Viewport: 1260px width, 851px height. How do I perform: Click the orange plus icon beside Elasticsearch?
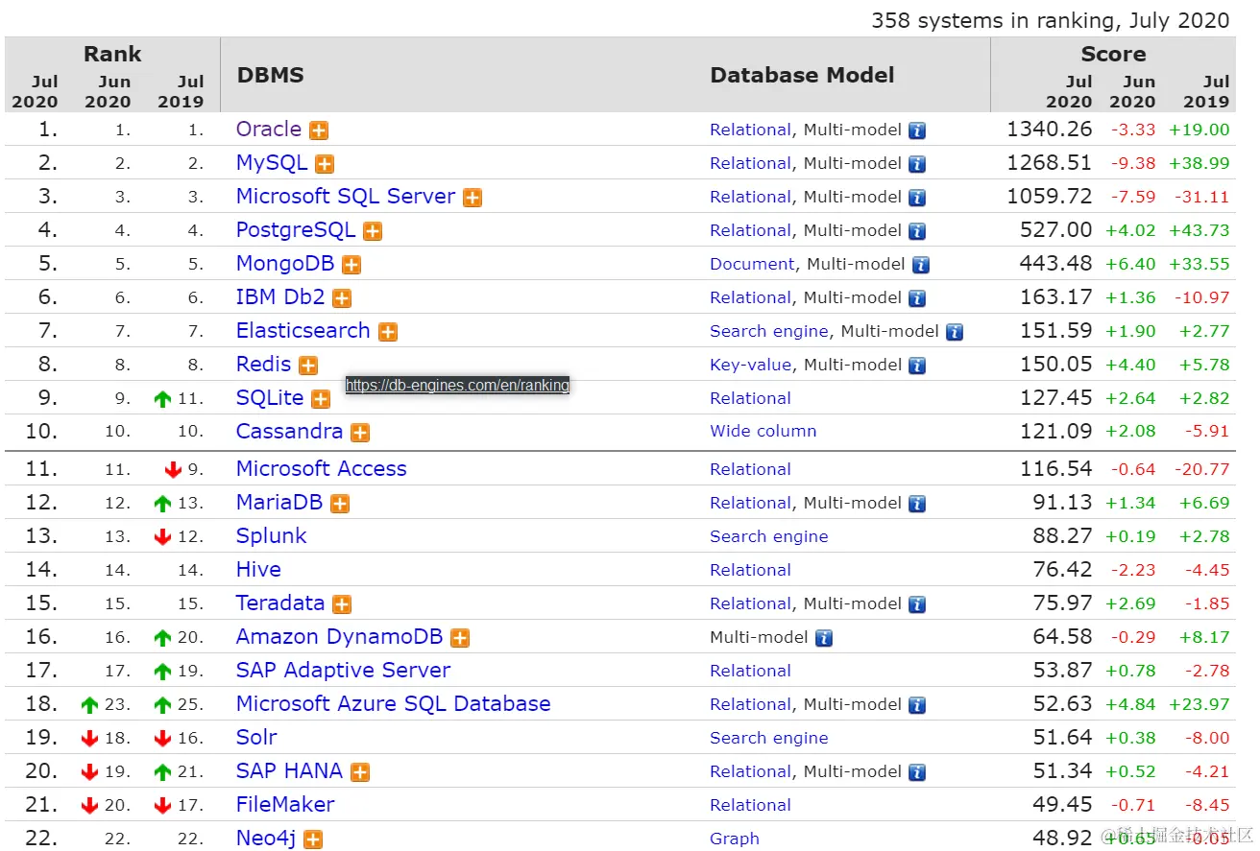387,332
